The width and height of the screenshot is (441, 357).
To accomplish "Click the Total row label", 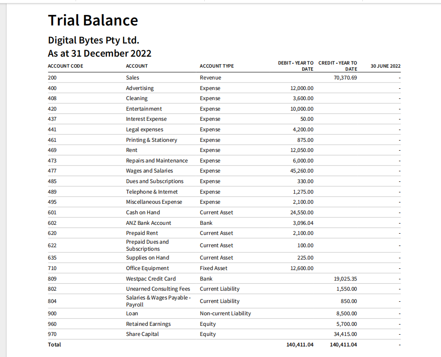I will [54, 345].
